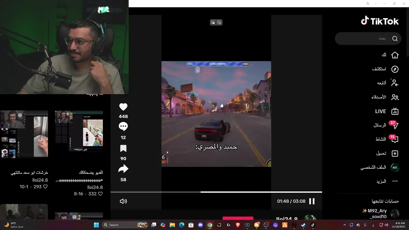Screen dimensions: 409x230
Task: Open Brave browser from taskbar
Action: [238, 225]
